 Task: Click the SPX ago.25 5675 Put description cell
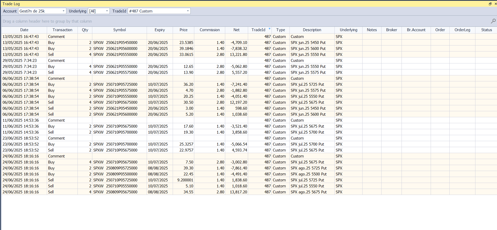coord(308,192)
